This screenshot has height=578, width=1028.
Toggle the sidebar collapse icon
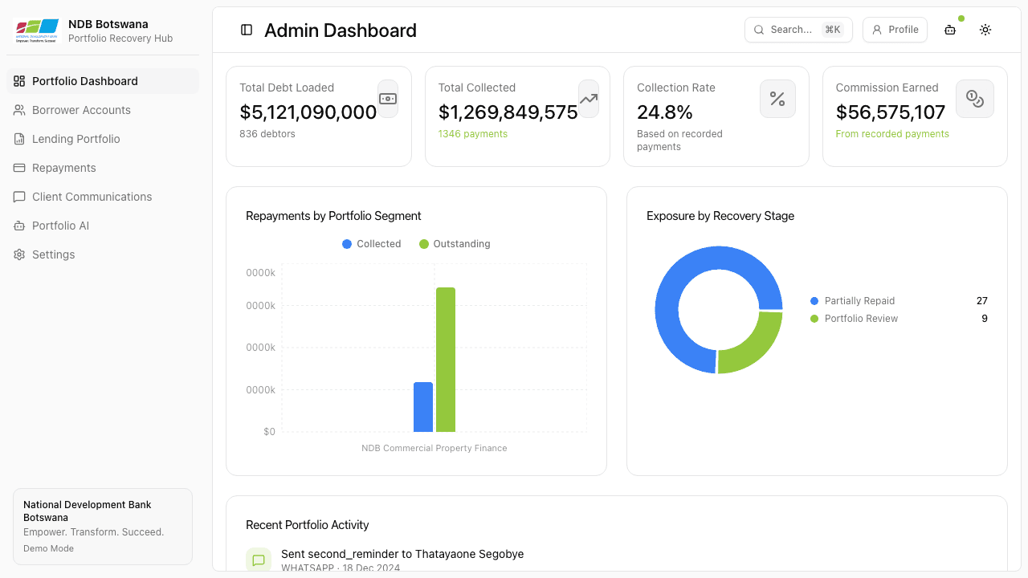pos(247,30)
